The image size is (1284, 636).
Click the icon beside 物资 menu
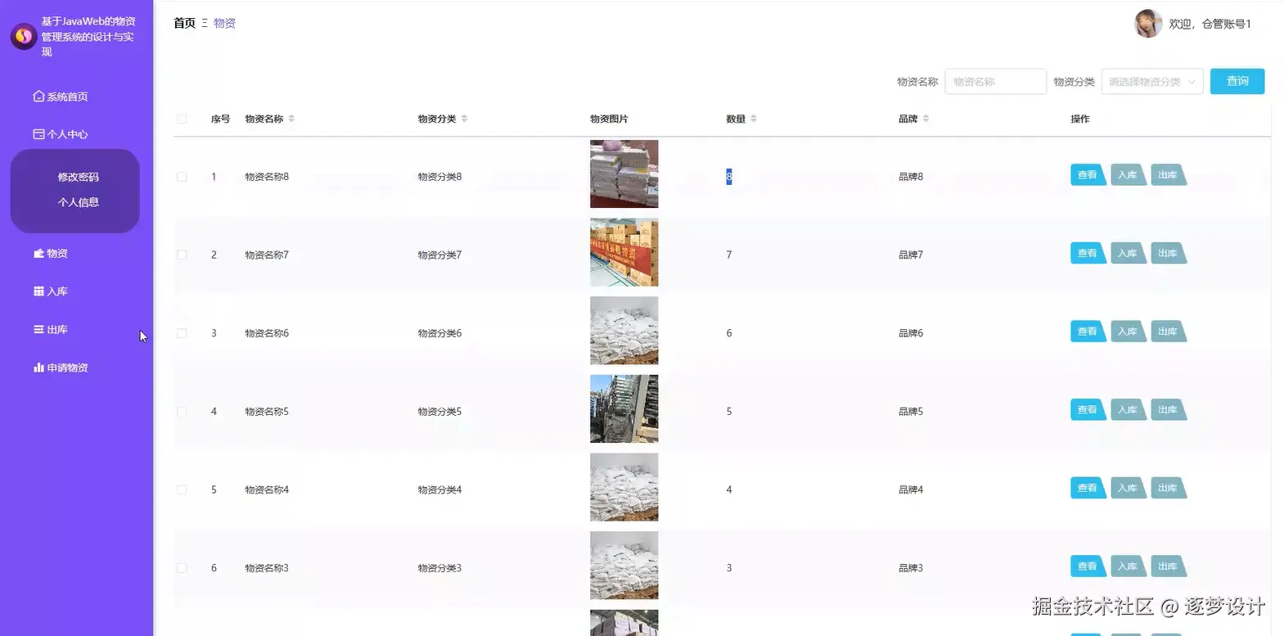(x=38, y=254)
